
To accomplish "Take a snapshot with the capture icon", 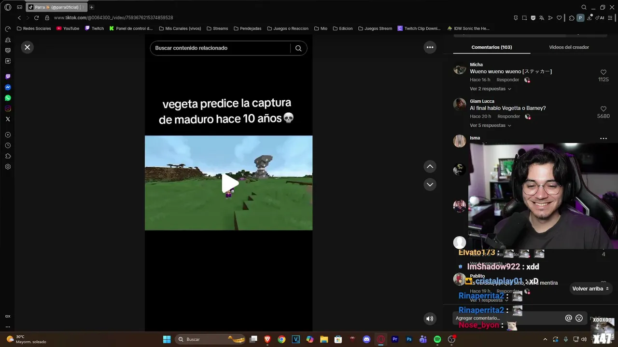I will click(524, 18).
